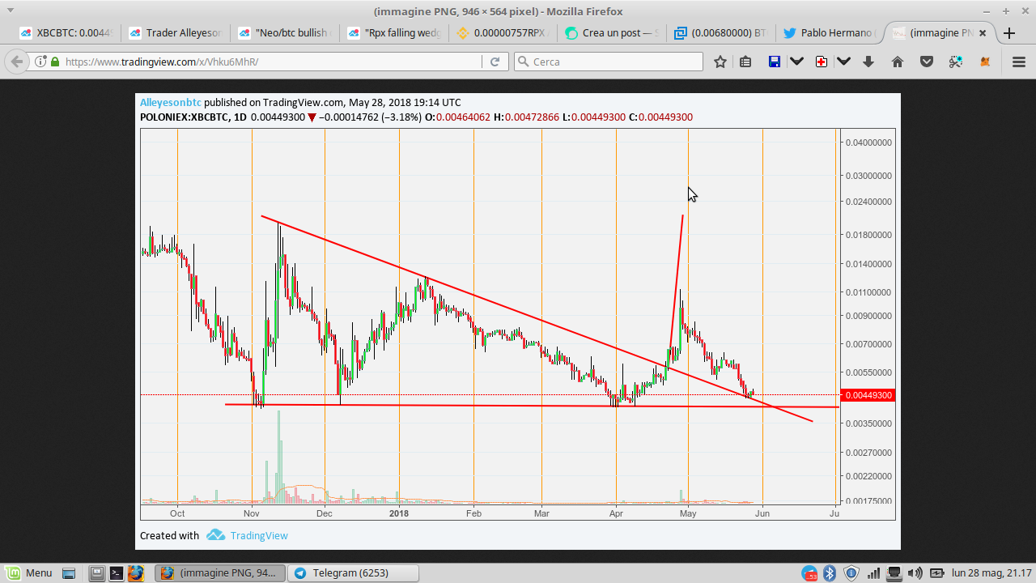Switch to the (0.00680000) BT tab

721,33
